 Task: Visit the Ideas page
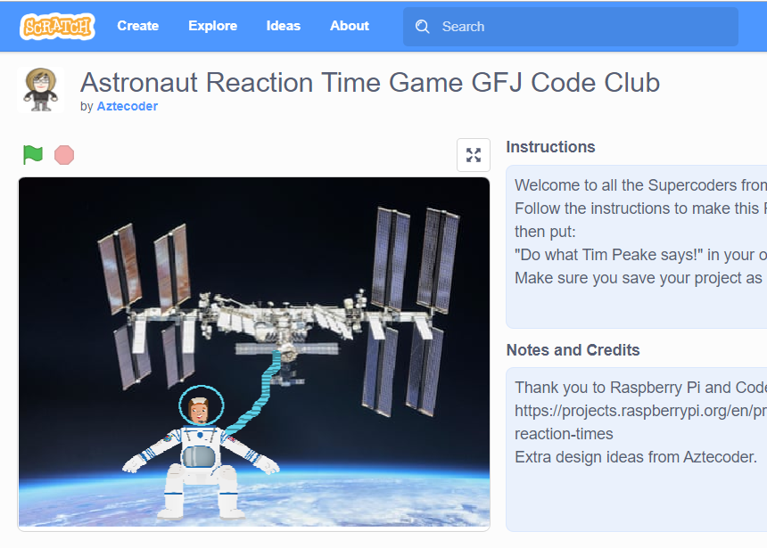(x=283, y=26)
